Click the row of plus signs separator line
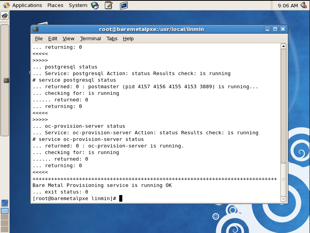The width and height of the screenshot is (310, 233). click(x=154, y=179)
